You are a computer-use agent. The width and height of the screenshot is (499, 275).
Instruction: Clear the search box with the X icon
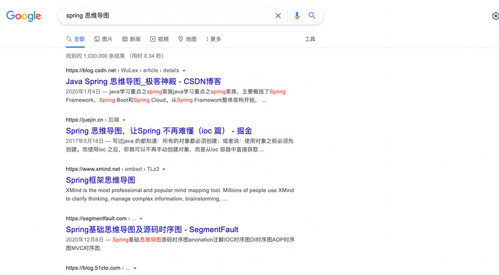(x=278, y=16)
